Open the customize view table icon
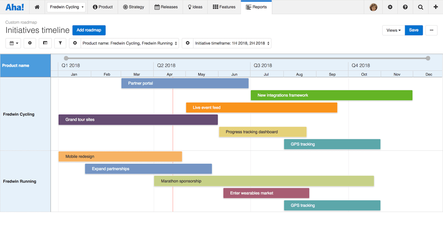The image size is (443, 240). [x=45, y=43]
